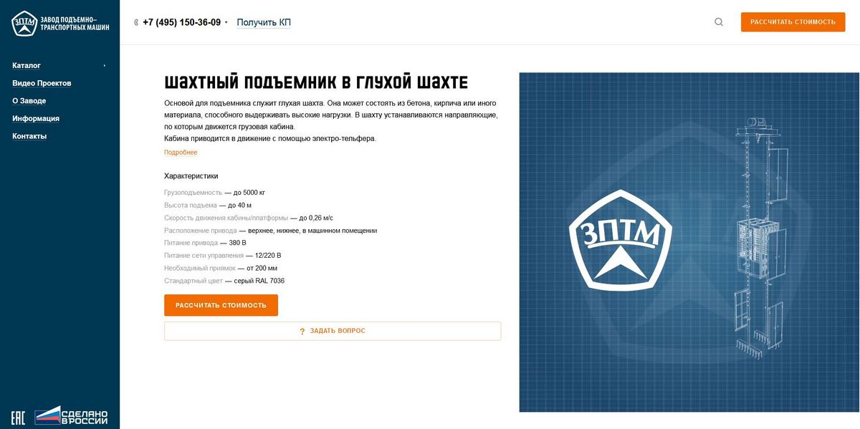Open Видео Проектов menu item
The image size is (860, 429).
[x=42, y=83]
